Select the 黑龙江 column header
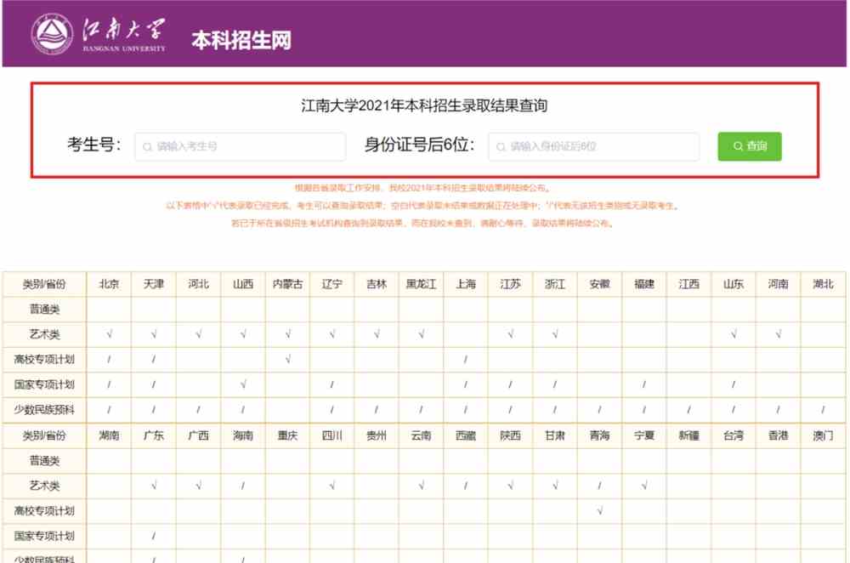 click(x=422, y=284)
